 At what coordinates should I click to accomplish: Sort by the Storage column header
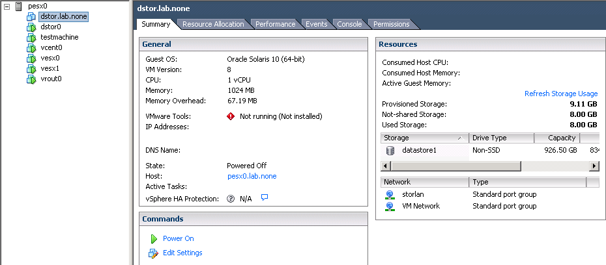click(425, 138)
